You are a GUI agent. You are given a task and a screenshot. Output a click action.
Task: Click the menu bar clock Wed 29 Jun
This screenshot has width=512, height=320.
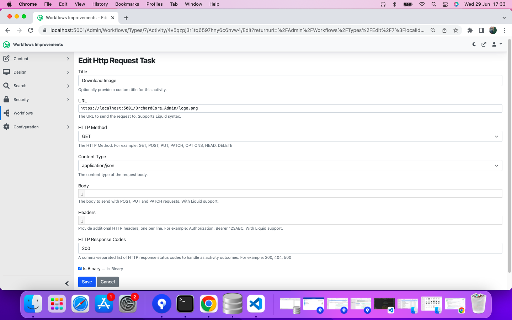click(x=485, y=4)
